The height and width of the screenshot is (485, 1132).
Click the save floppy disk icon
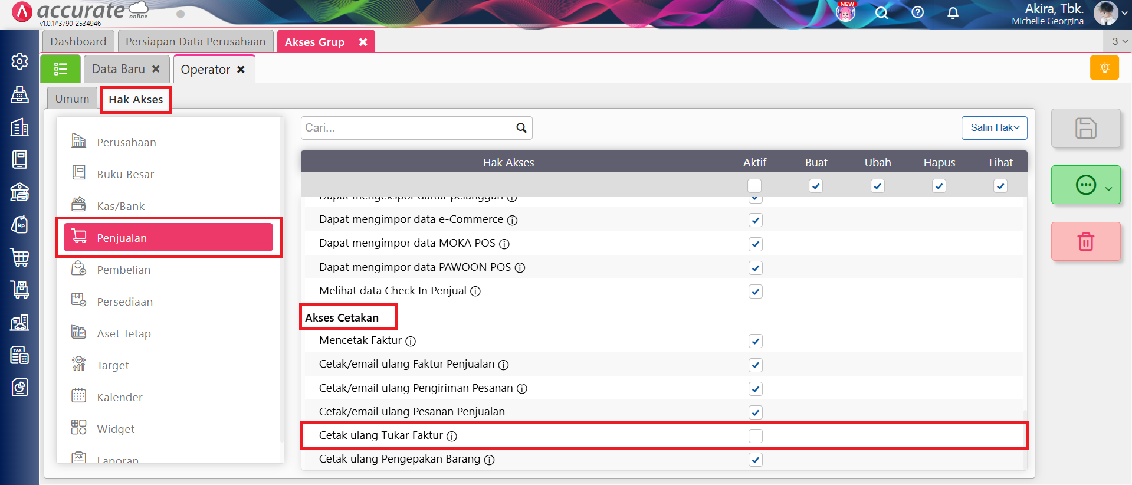pyautogui.click(x=1085, y=128)
